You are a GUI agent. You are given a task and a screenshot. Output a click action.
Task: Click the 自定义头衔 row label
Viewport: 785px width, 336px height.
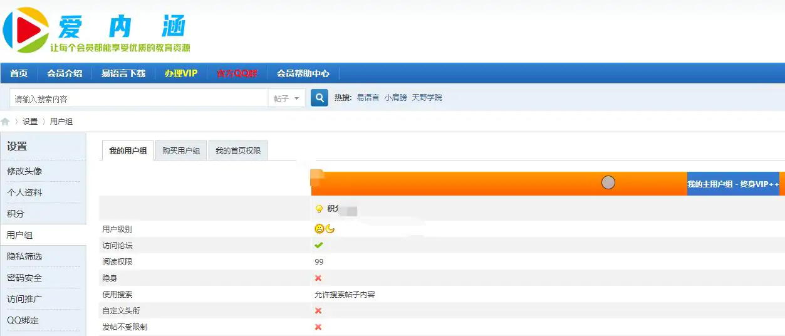coord(121,310)
